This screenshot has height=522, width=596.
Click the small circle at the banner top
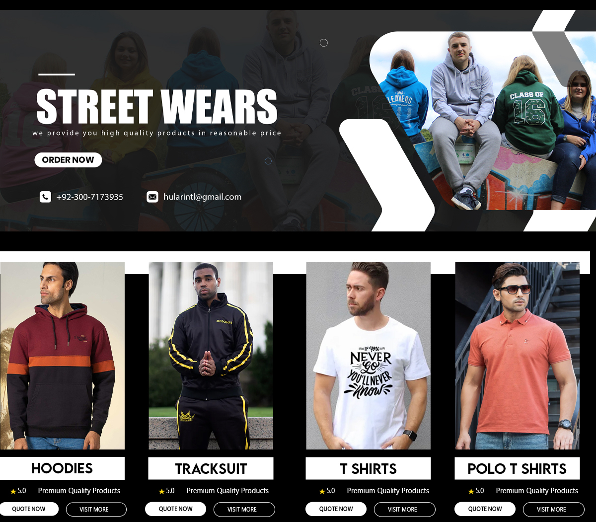click(x=324, y=43)
